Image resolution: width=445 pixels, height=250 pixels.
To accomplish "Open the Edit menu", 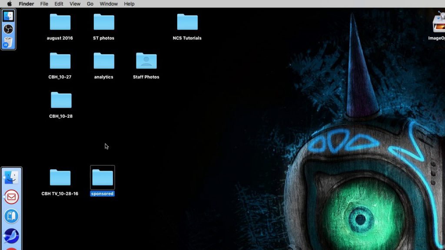I will click(59, 3).
